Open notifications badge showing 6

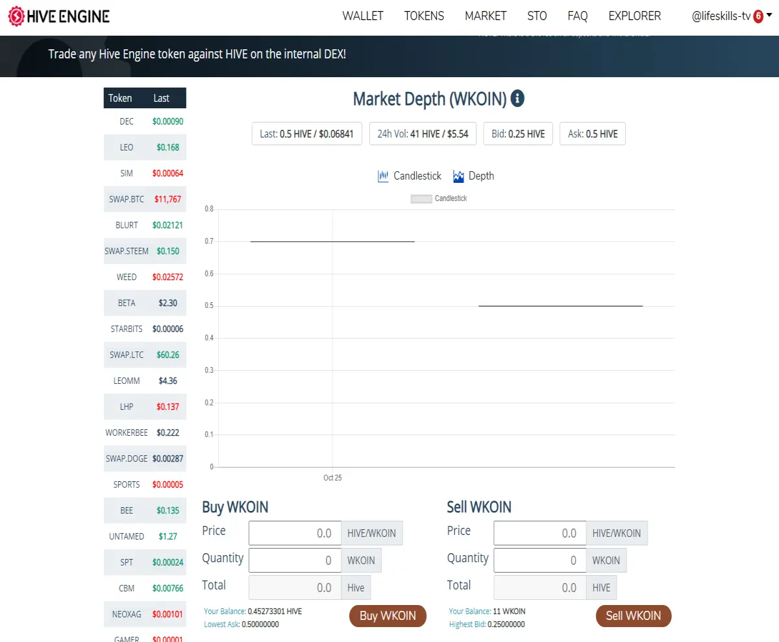(758, 16)
